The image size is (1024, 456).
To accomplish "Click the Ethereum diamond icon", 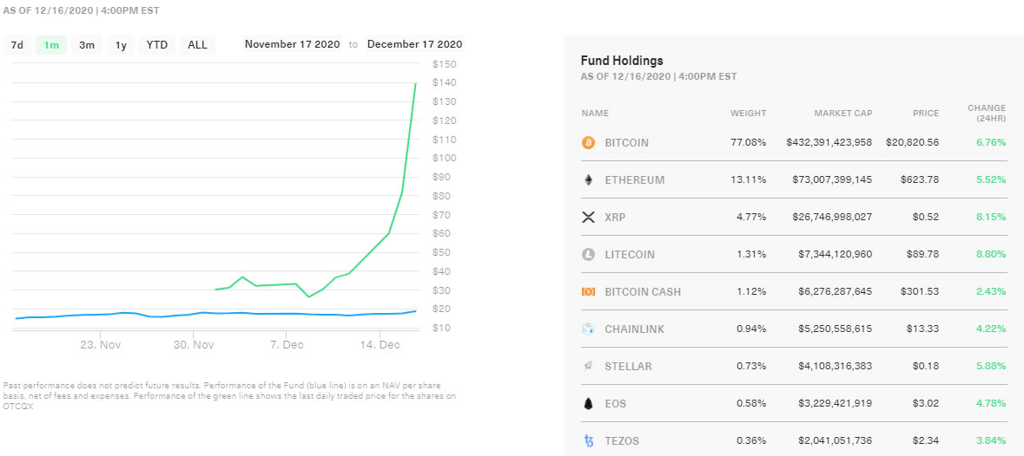I will click(588, 179).
